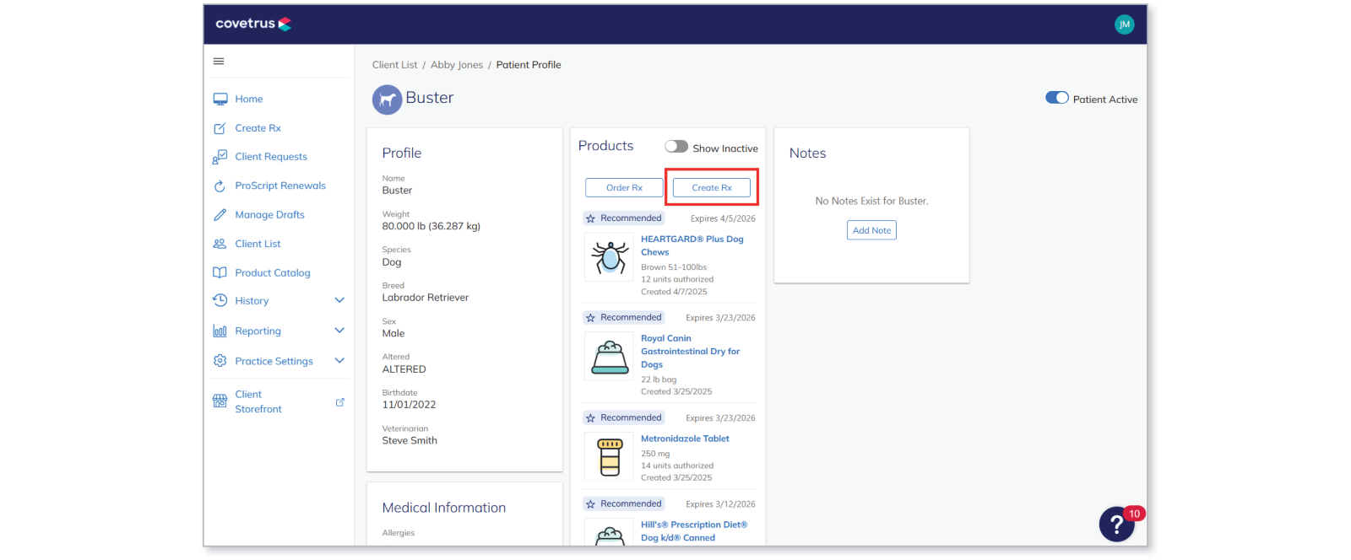The height and width of the screenshot is (560, 1351).
Task: Click the ProScript Renewals refresh icon
Action: [x=220, y=186]
